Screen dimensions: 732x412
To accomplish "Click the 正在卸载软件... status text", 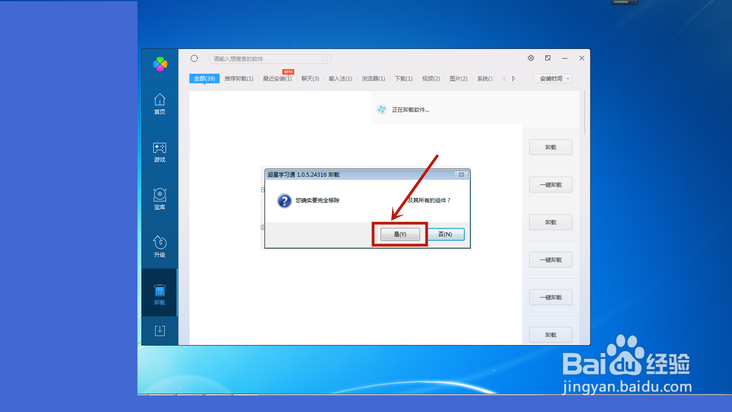I will coord(410,110).
